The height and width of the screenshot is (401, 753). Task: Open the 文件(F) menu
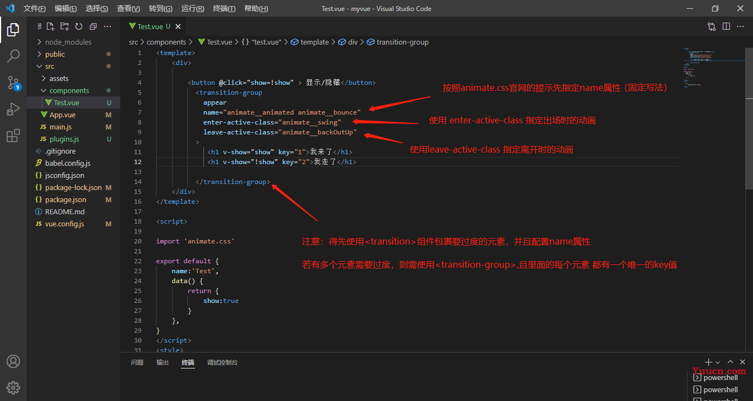(x=35, y=9)
